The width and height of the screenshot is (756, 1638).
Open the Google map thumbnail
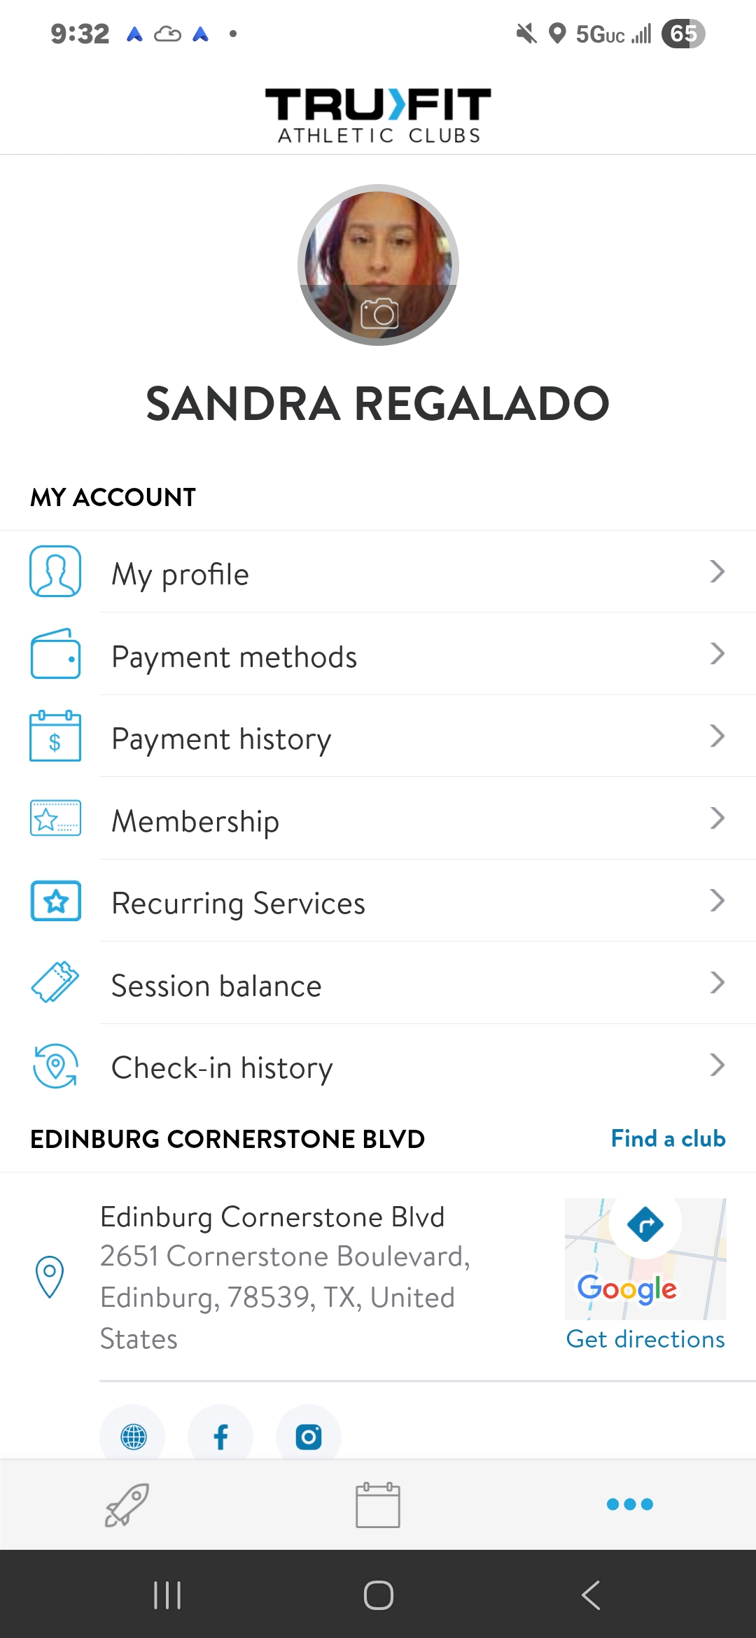point(645,1258)
